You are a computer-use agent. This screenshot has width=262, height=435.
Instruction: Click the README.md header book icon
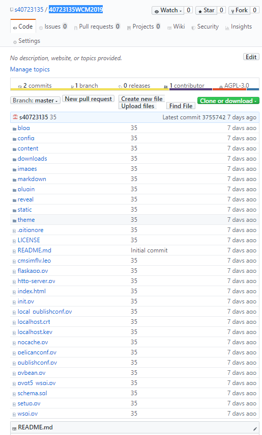14,428
